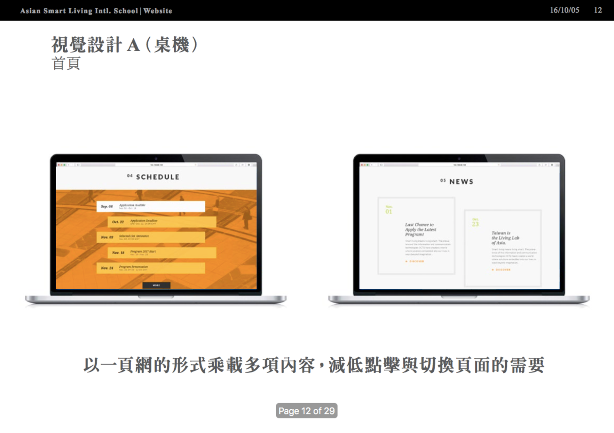Click DISCOVER link in Taiwan Living Lab card
The width and height of the screenshot is (614, 433).
point(502,270)
